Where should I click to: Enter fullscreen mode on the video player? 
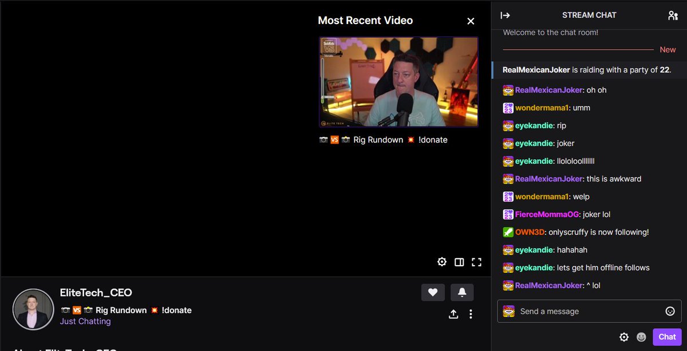[476, 262]
